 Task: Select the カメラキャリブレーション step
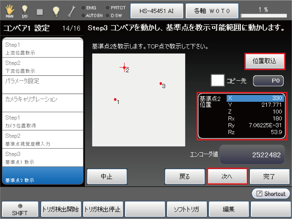click(x=43, y=103)
